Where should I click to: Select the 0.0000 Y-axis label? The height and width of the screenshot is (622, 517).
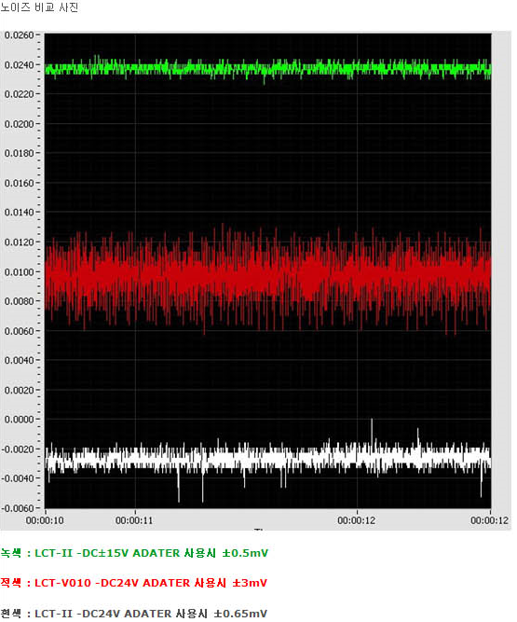tap(19, 420)
